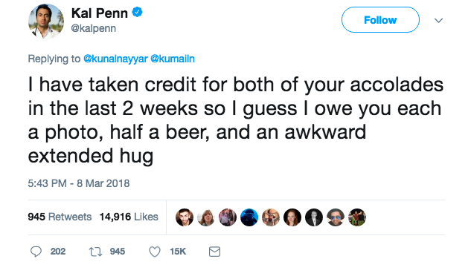
Task: Click the Follow button
Action: coord(380,20)
